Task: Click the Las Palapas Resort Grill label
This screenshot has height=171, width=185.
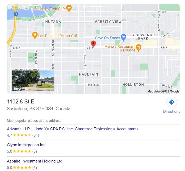Action: [x=58, y=36]
